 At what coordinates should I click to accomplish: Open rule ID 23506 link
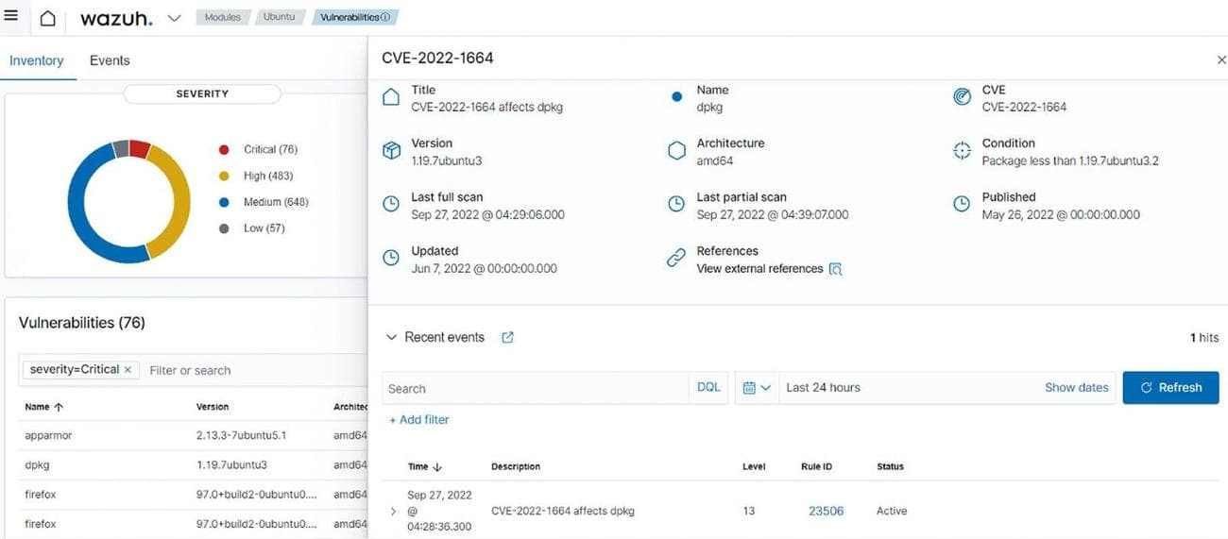pos(826,511)
